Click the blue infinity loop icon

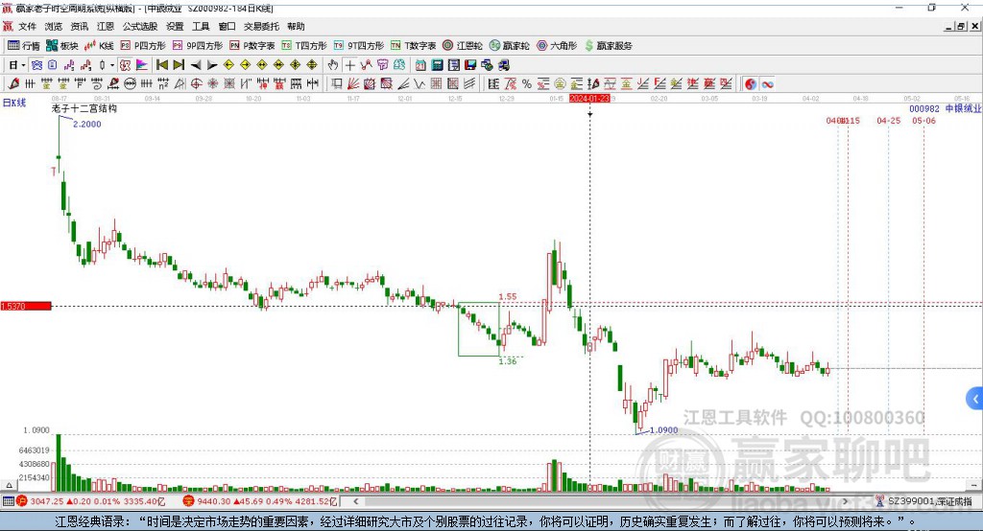767,84
